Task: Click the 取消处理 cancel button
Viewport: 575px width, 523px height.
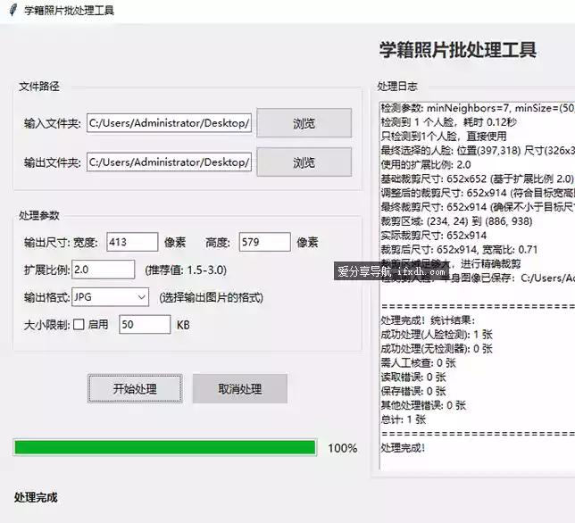Action: coord(240,388)
